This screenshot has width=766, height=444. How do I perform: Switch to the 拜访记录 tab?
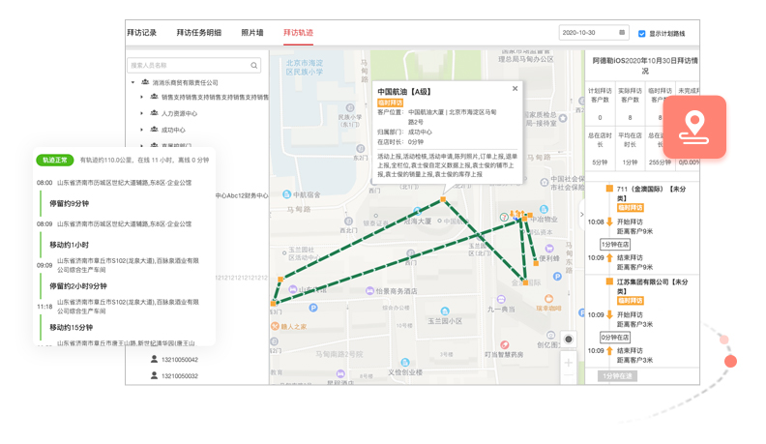point(141,33)
